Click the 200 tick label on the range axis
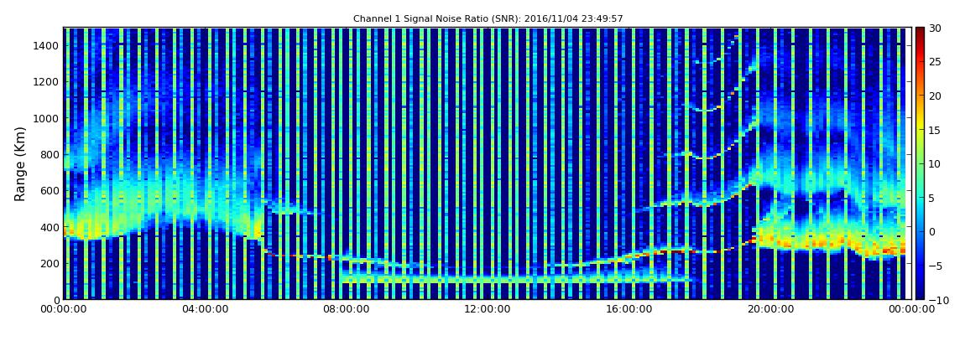Screen dimensions: 965x341 tap(50, 264)
